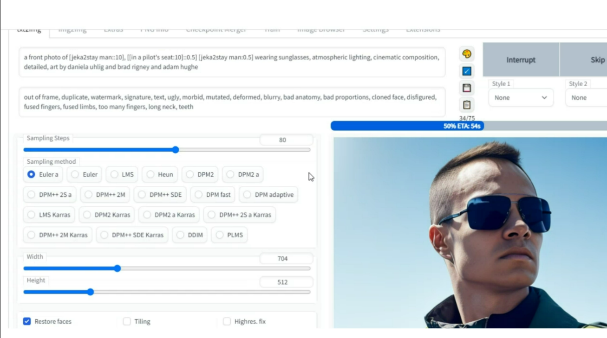Screen dimensions: 607x338
Task: Open the Style 1 dropdown
Action: coord(521,98)
